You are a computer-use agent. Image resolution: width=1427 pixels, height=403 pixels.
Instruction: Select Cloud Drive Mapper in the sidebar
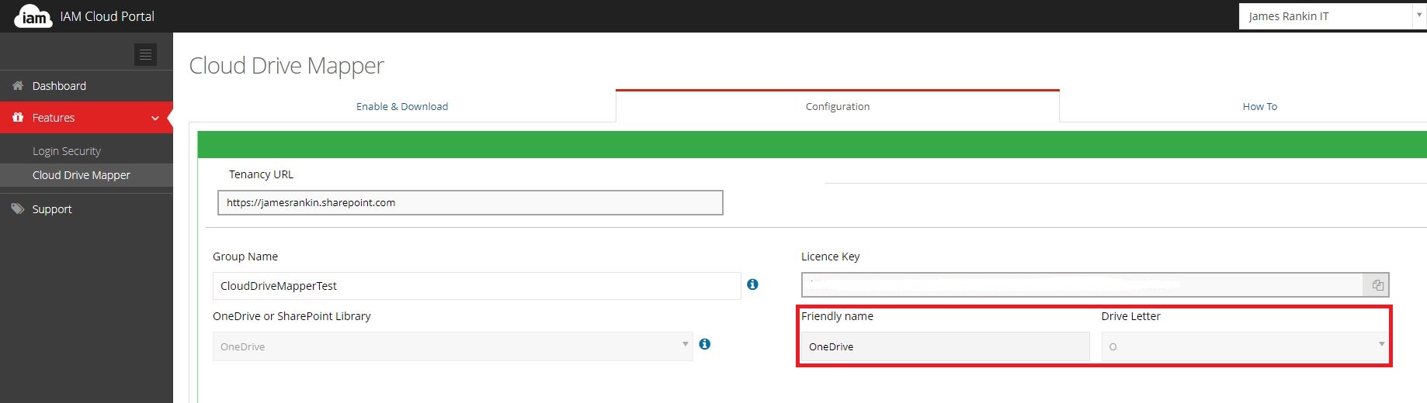click(82, 175)
